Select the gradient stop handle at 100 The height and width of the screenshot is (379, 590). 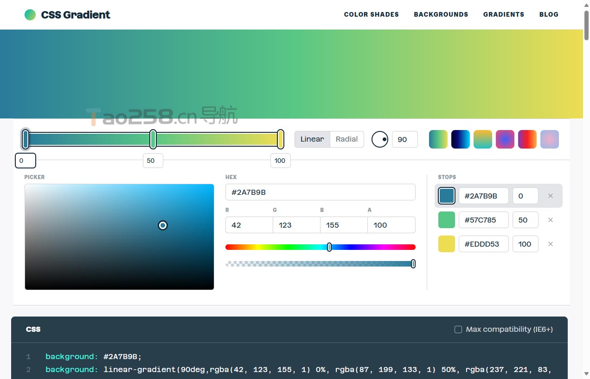pyautogui.click(x=281, y=139)
